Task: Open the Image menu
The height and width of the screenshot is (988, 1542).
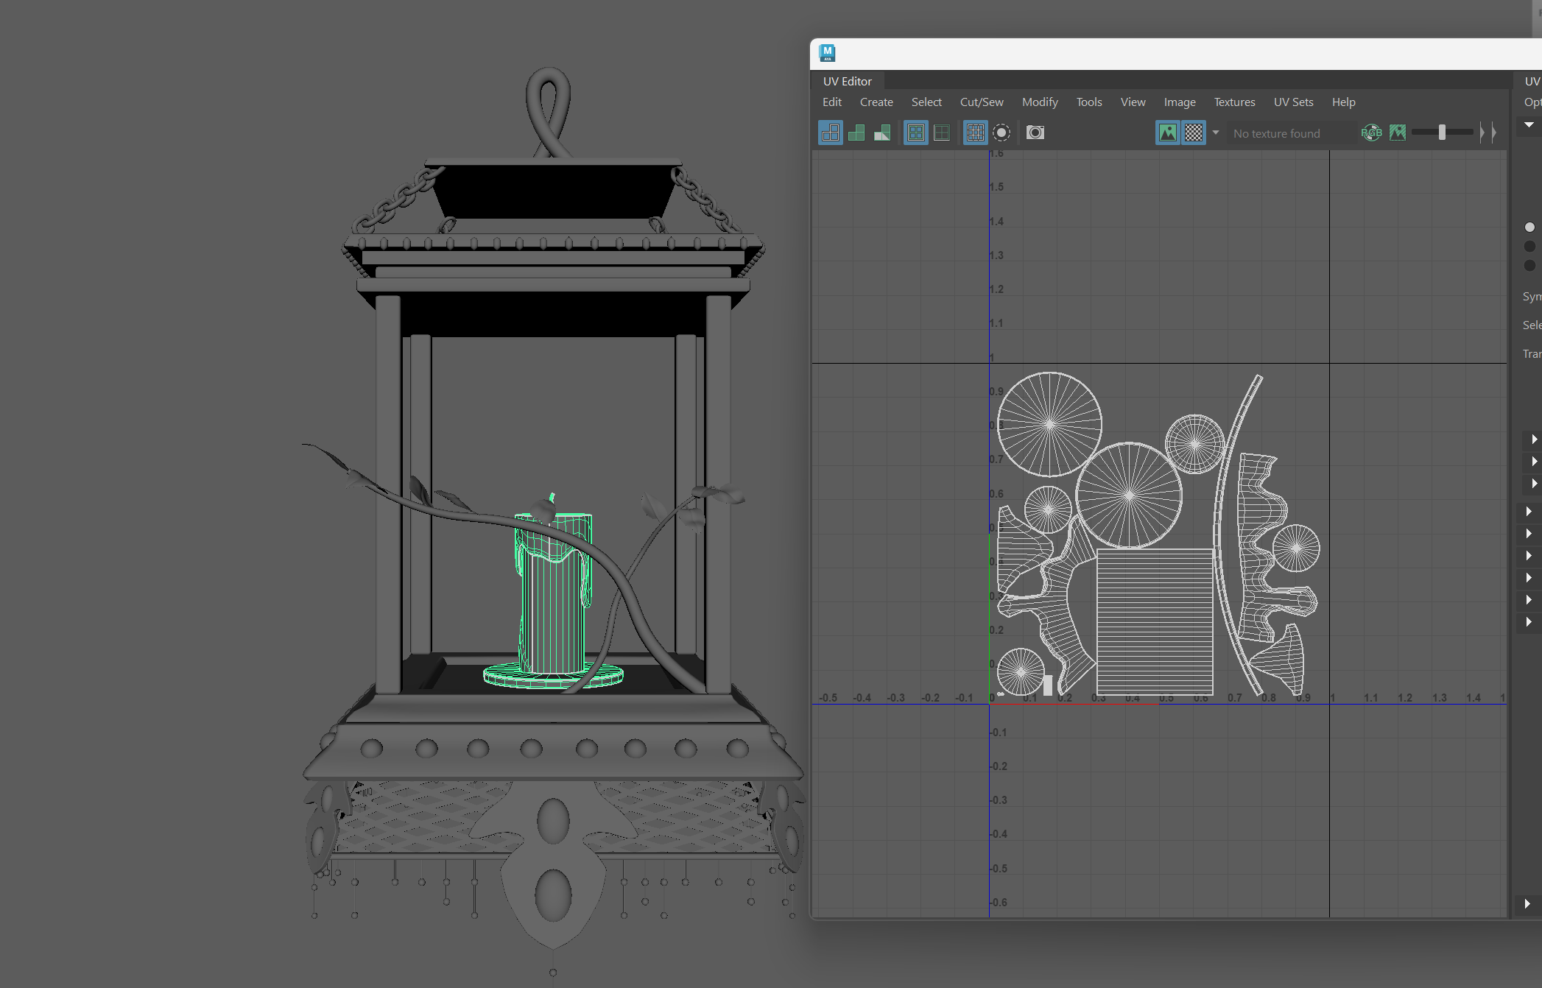Action: 1180,102
